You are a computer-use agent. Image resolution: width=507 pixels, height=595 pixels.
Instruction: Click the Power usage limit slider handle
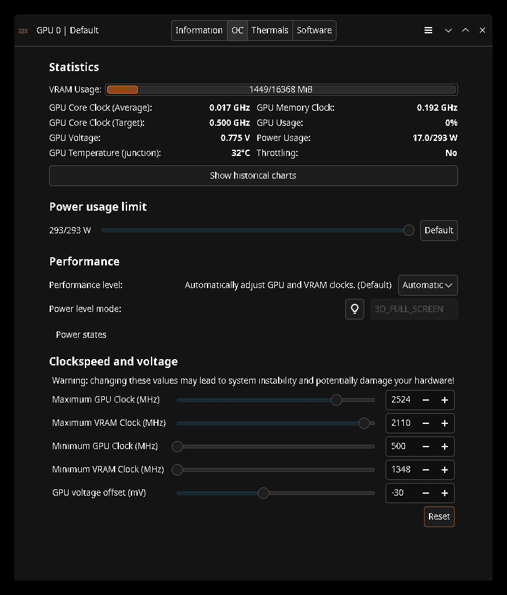click(x=409, y=230)
